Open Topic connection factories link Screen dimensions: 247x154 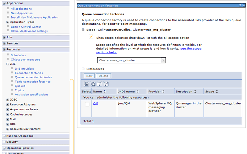(33, 82)
